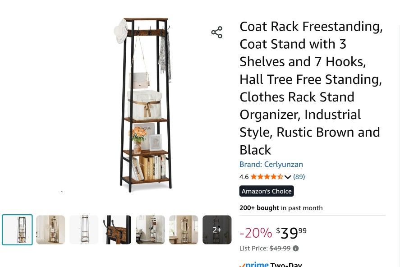
Task: Click the 4.6 rating number
Action: pos(244,177)
